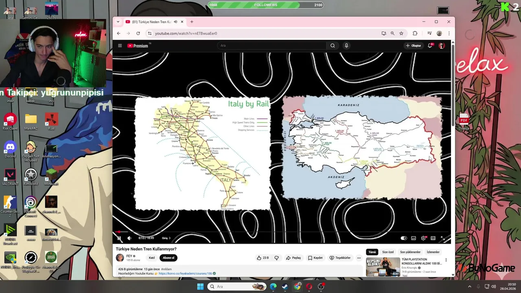Enter fullscreen mode in the player
This screenshot has width=521, height=293.
click(x=443, y=238)
